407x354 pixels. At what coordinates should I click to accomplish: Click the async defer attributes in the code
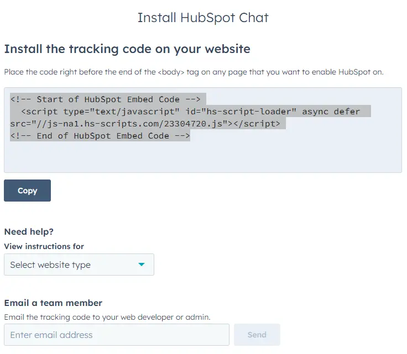click(x=331, y=112)
